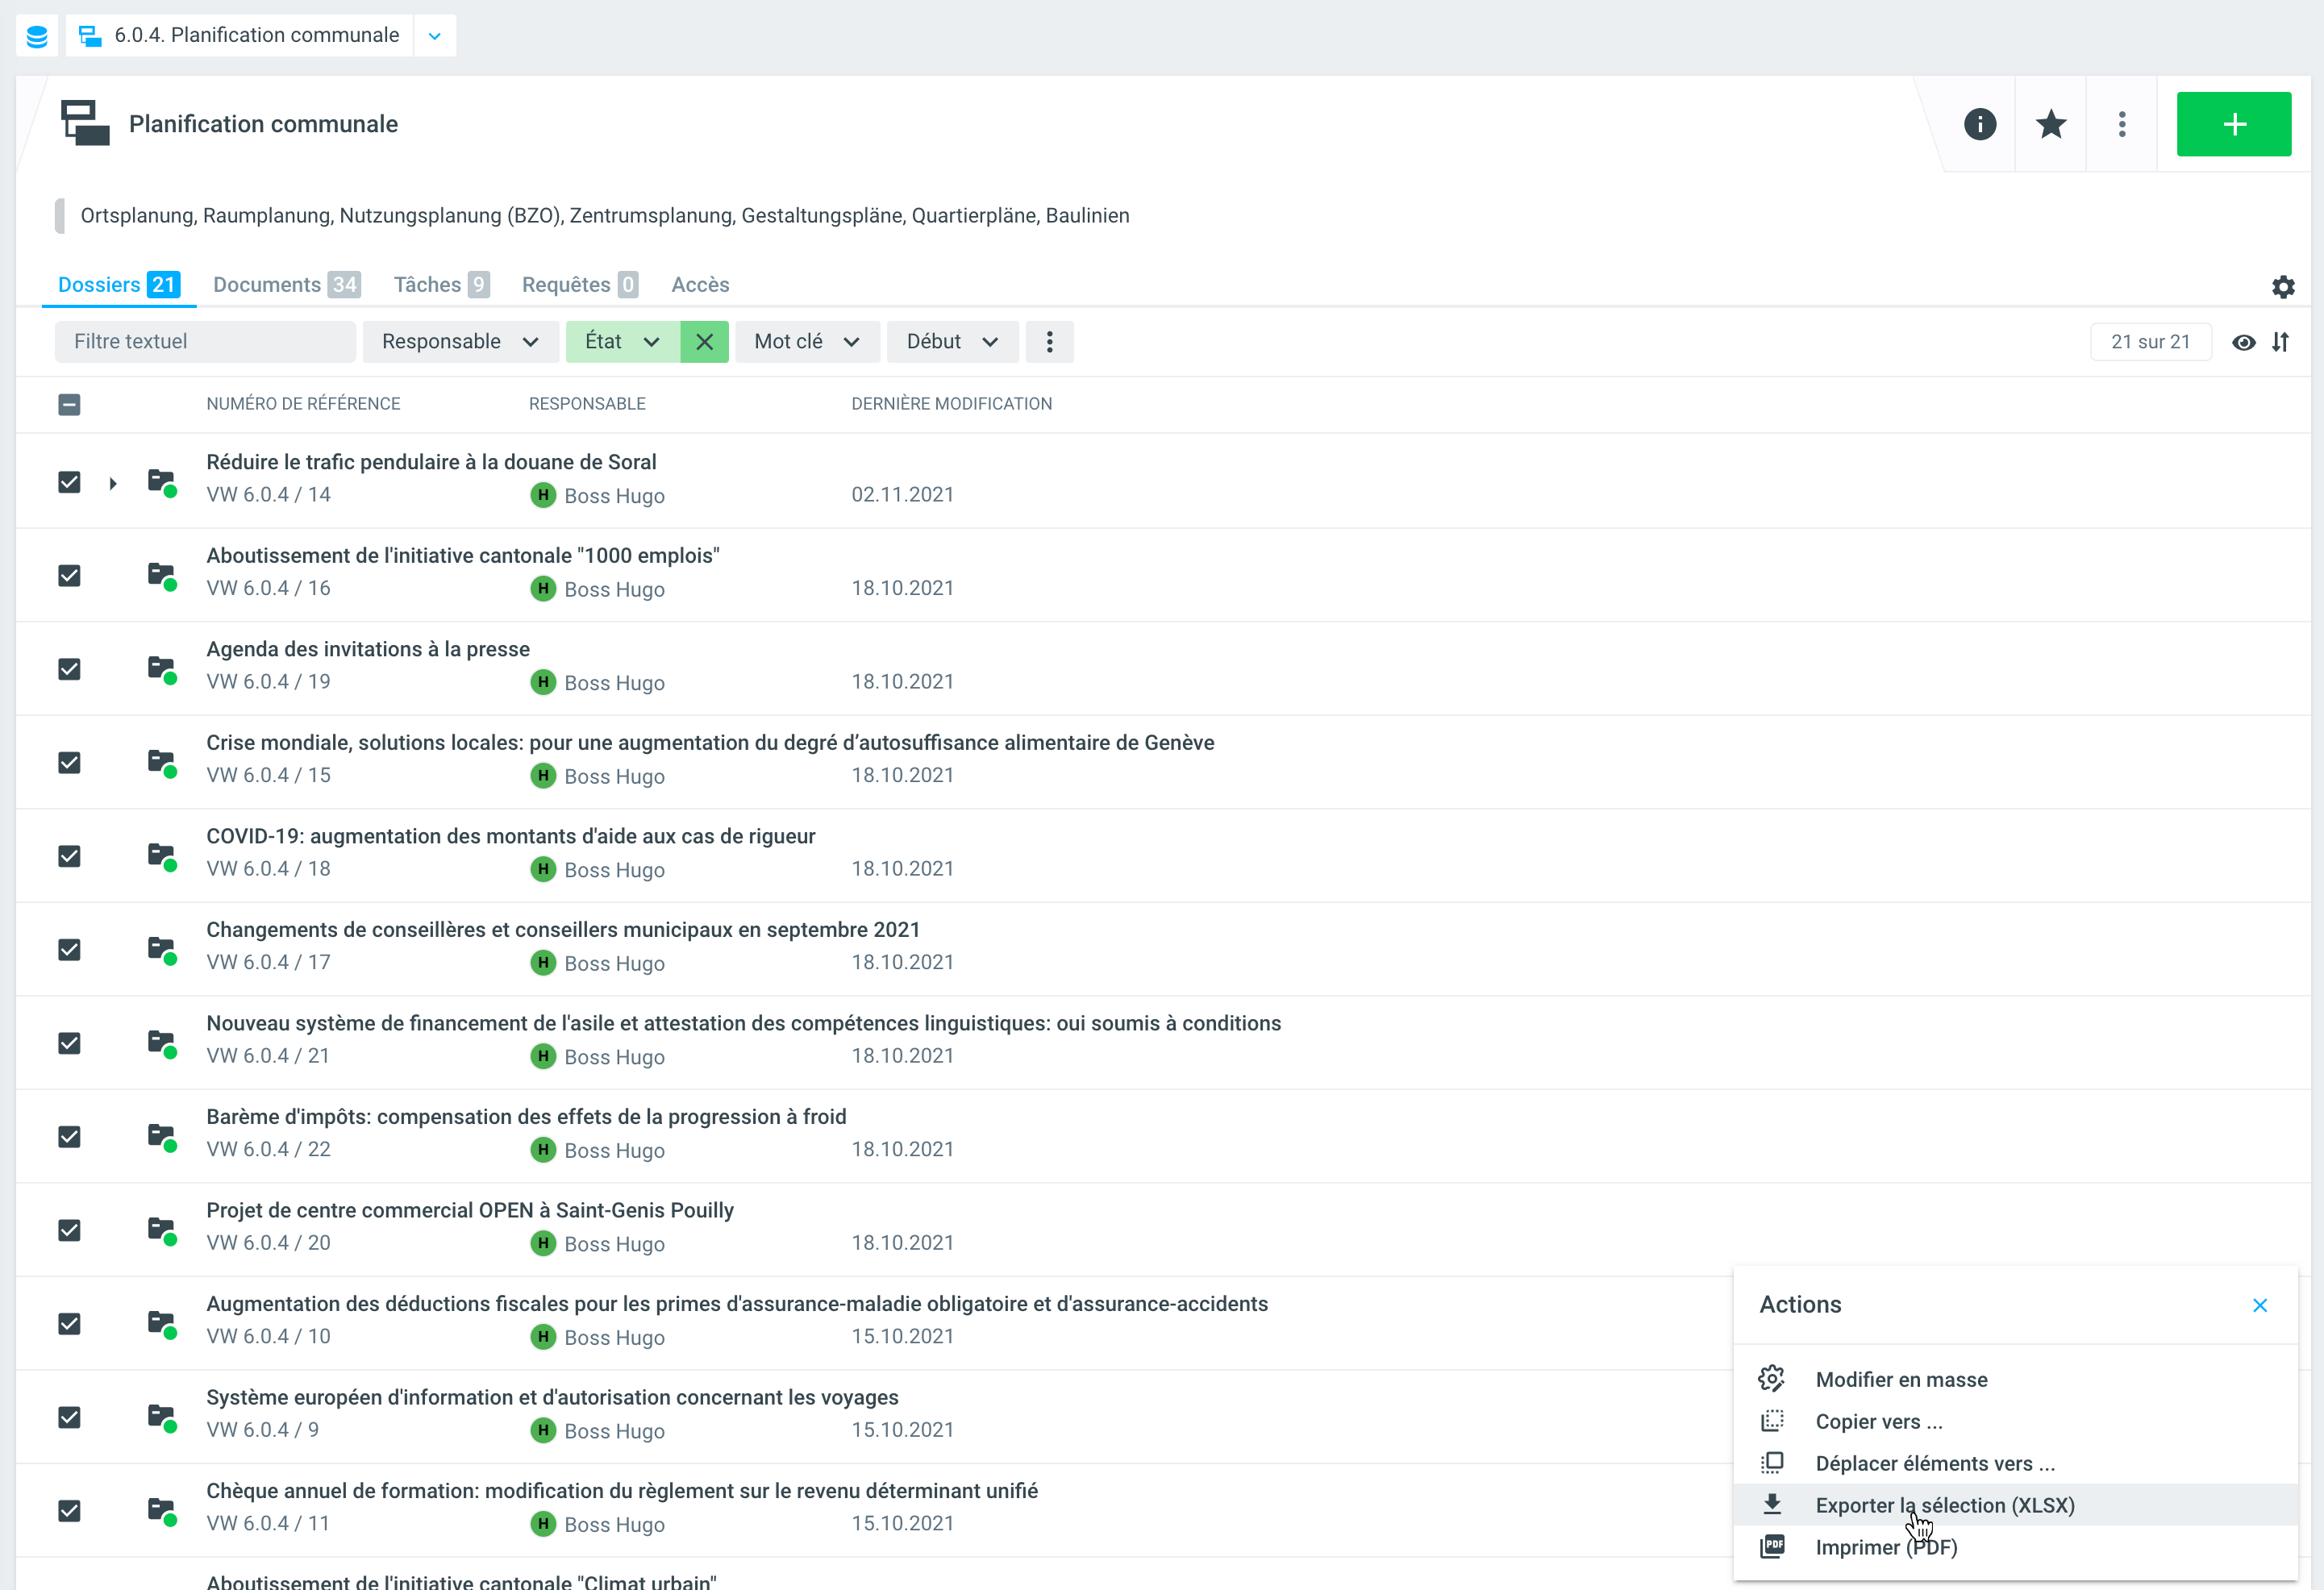Open the breadcrumb dropdown chevron

435,36
